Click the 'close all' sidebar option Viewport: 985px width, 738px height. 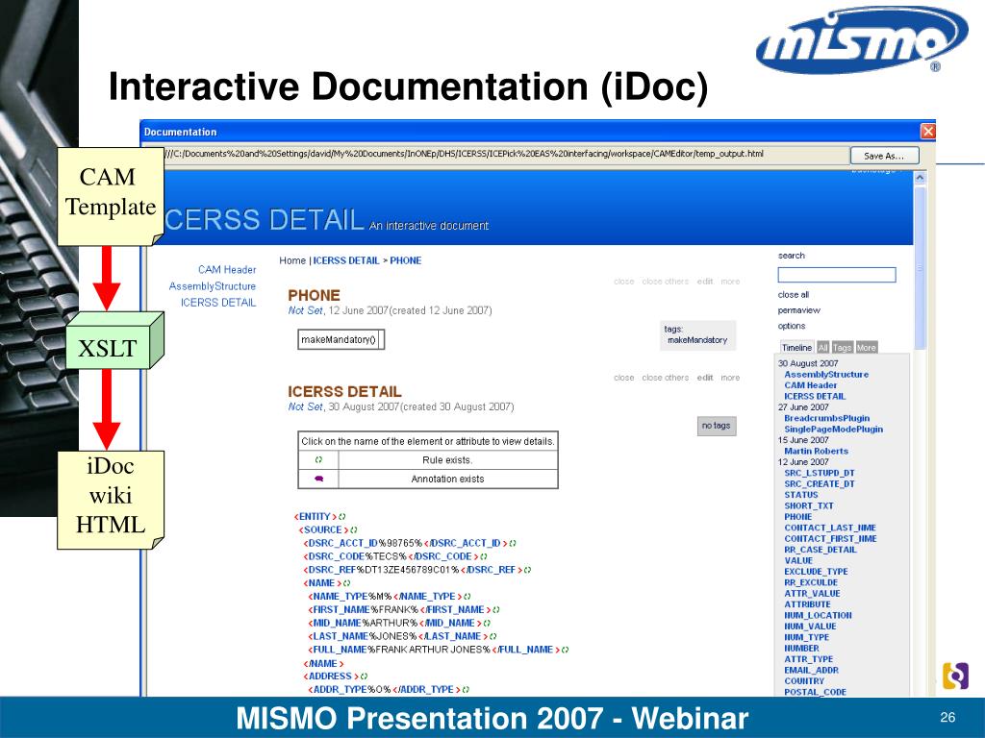point(794,294)
